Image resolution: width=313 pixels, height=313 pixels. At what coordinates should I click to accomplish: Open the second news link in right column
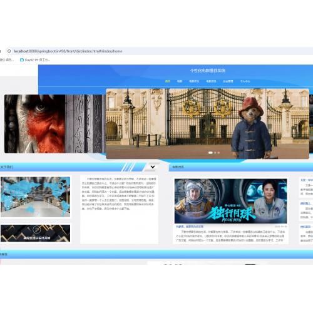(x=307, y=203)
